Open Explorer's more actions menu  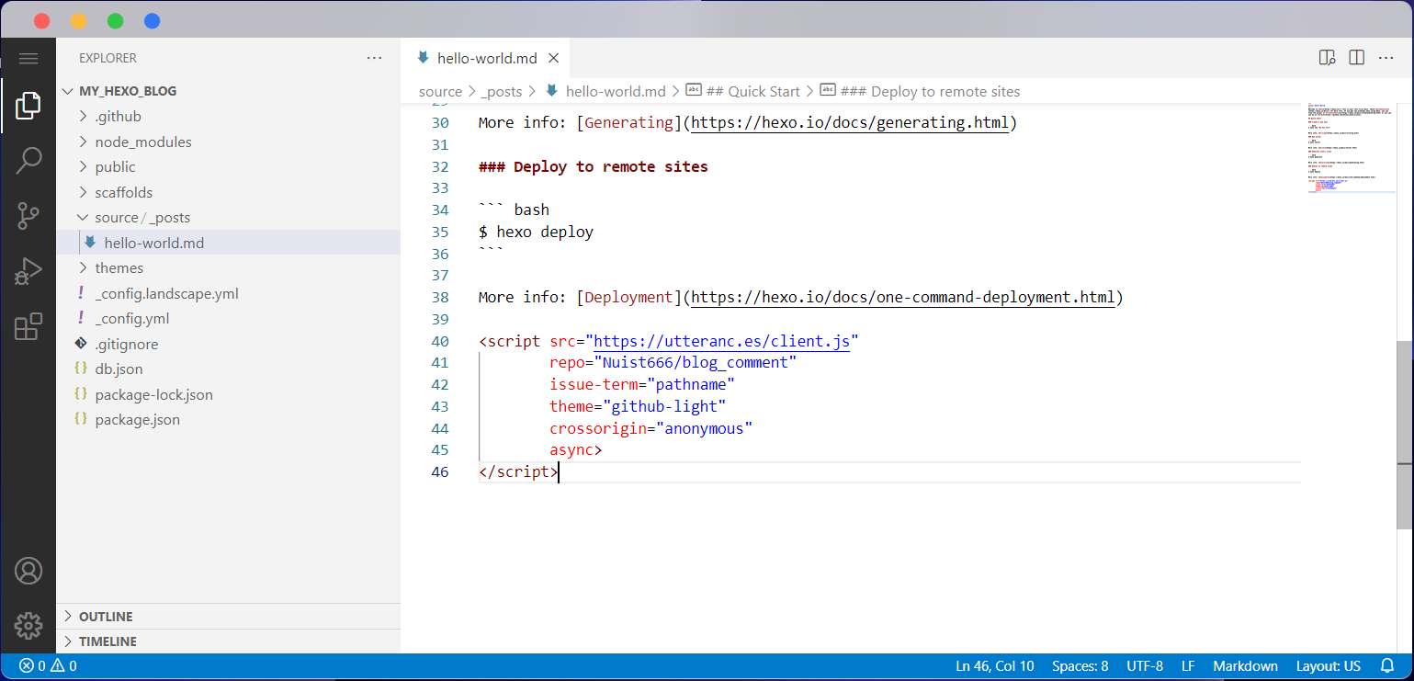tap(374, 58)
